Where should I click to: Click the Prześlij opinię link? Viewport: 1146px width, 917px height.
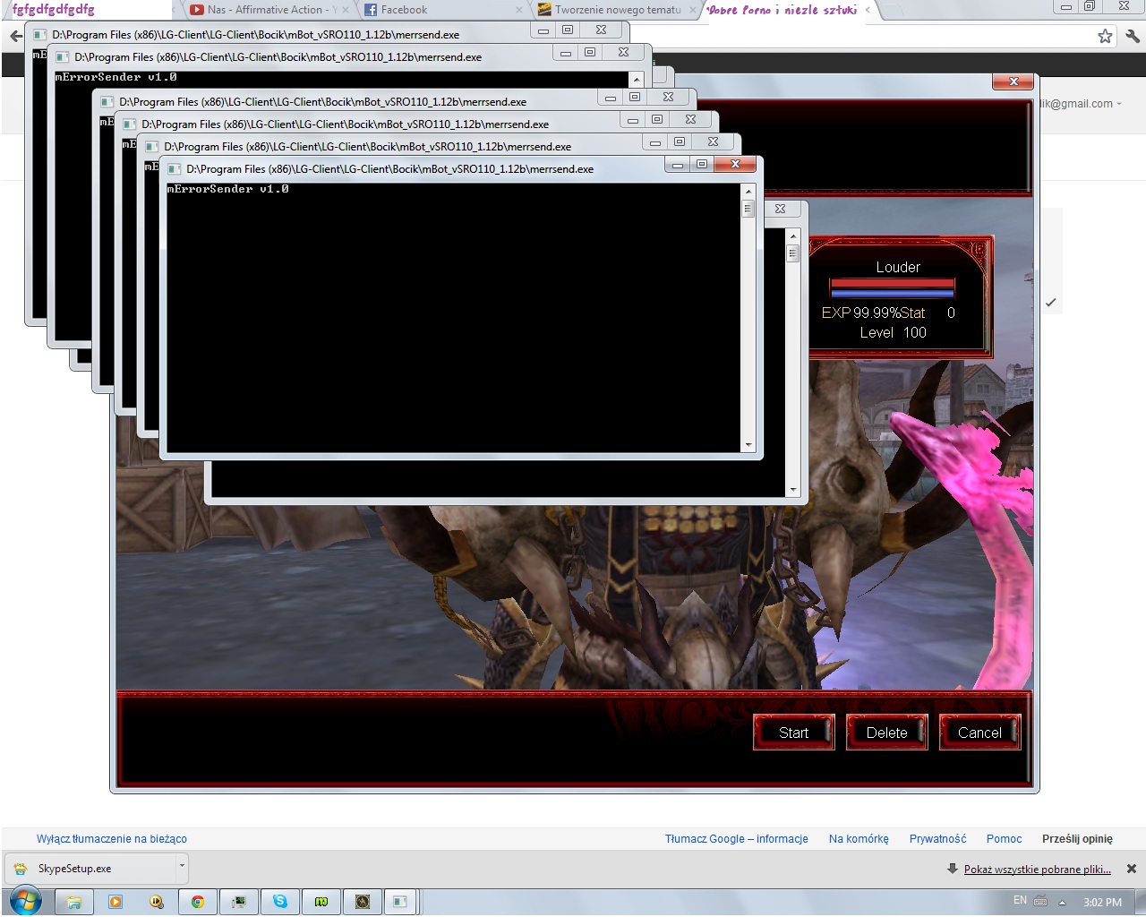1077,839
